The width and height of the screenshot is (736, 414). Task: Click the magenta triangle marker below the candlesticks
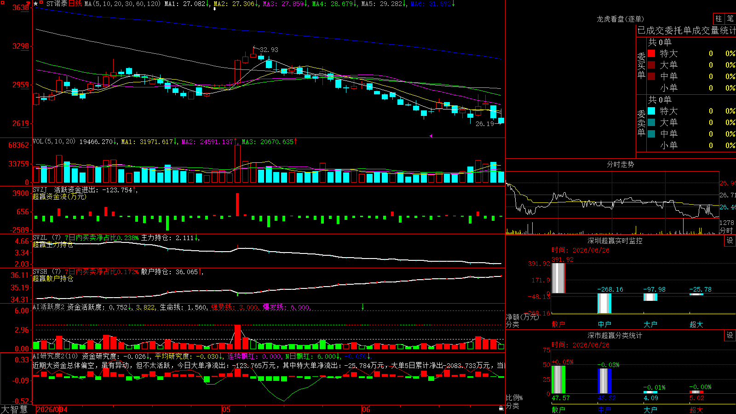point(431,136)
